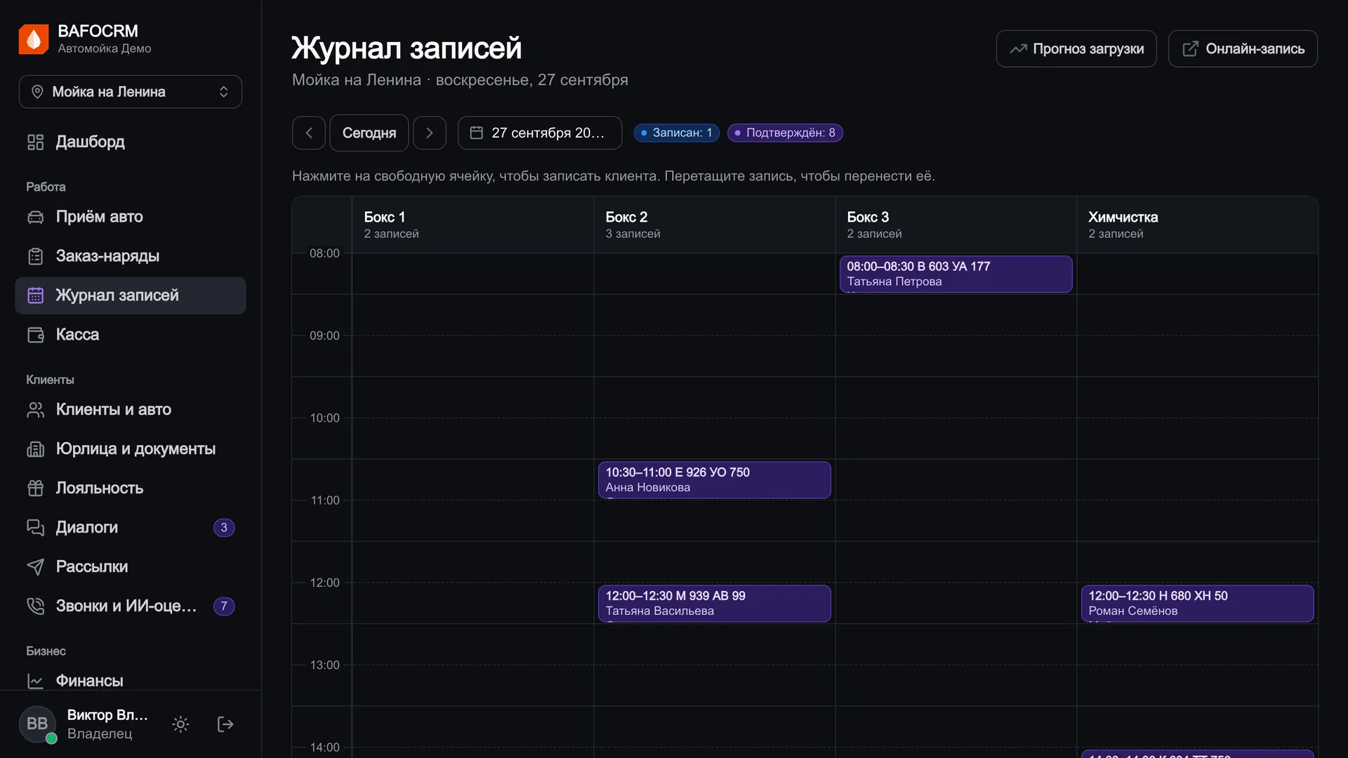Open the 27 сентября date picker
Image resolution: width=1348 pixels, height=758 pixels.
click(x=540, y=133)
